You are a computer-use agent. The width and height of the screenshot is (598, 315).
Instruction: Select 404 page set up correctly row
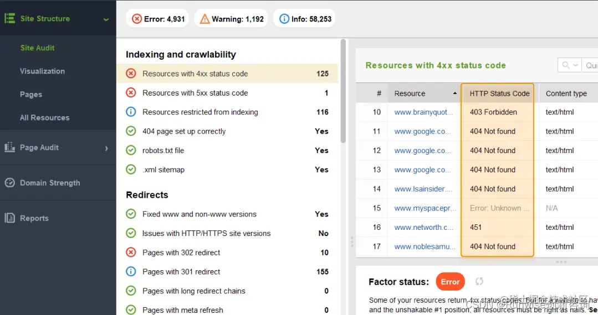pyautogui.click(x=227, y=132)
